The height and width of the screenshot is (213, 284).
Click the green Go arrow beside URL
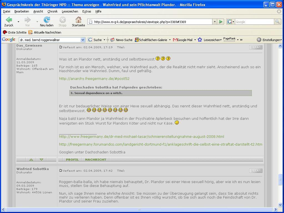pyautogui.click(x=221, y=22)
